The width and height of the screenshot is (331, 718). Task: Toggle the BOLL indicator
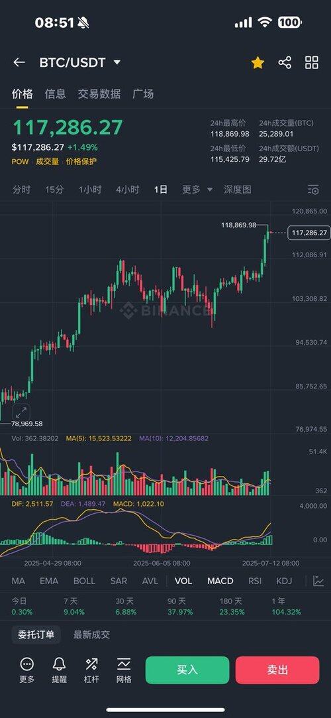tap(84, 581)
